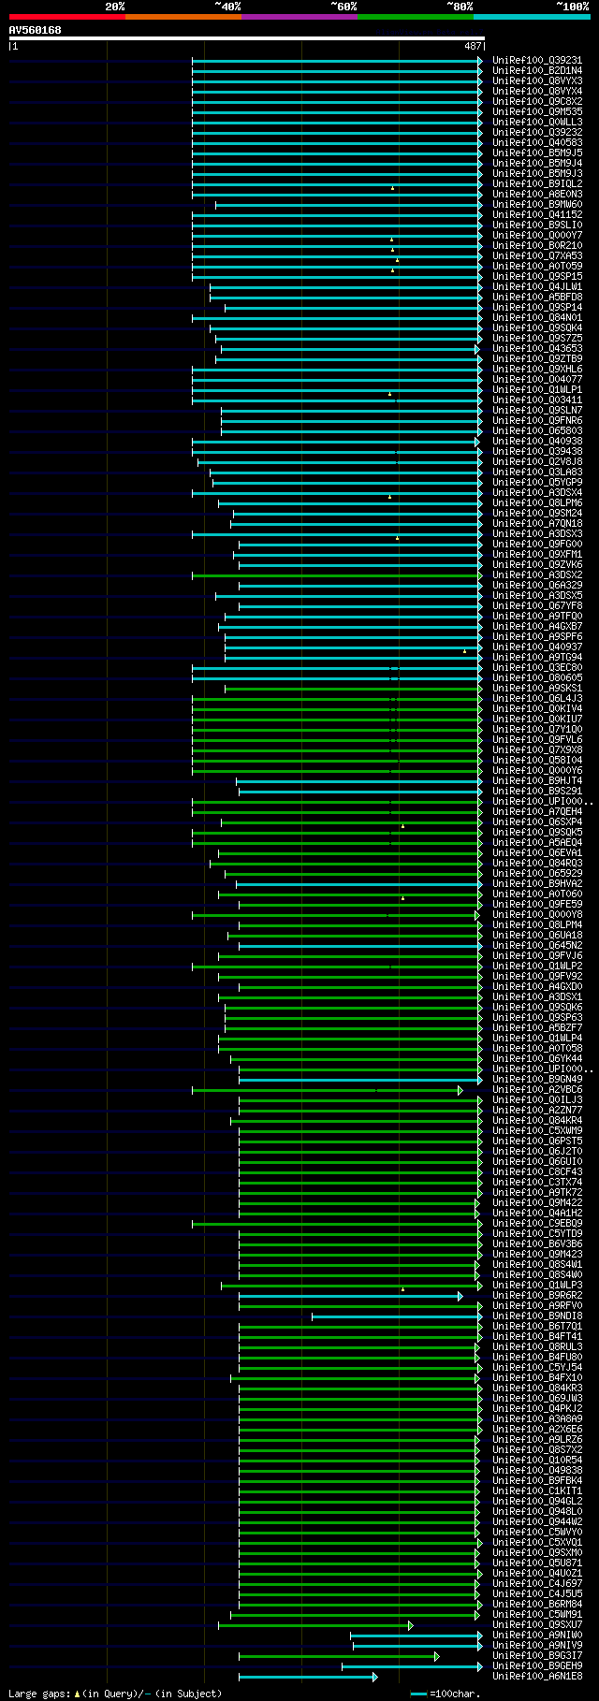Click label UniRef100_A4GXD0
This screenshot has height=1701, width=599.
pos(537,987)
